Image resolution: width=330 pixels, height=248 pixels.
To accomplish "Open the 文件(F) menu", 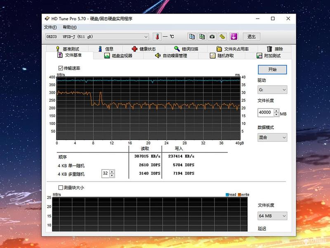I will point(50,27).
